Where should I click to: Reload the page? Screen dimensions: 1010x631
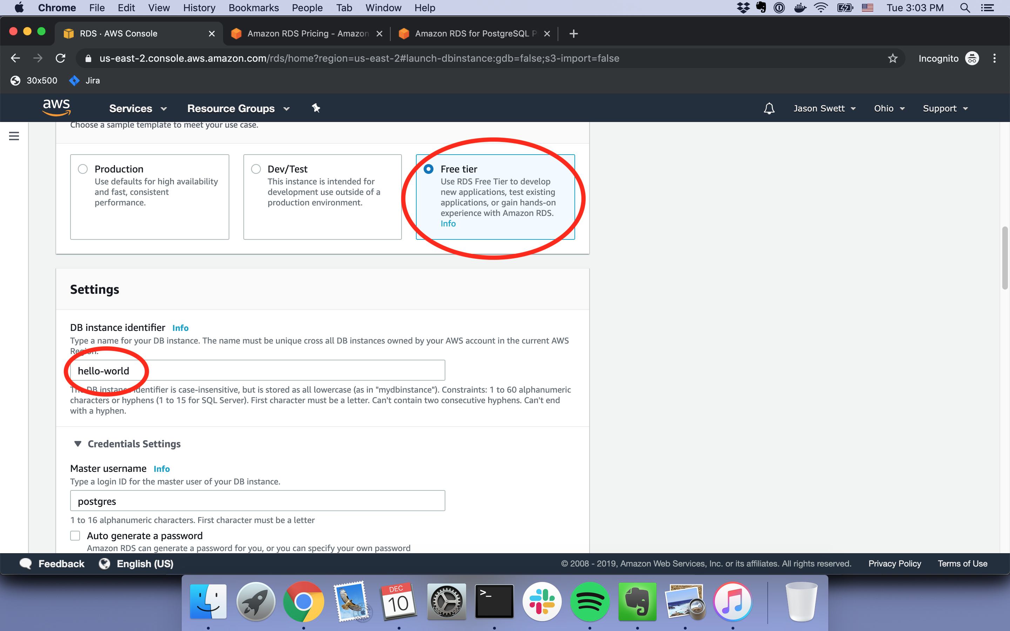point(61,59)
